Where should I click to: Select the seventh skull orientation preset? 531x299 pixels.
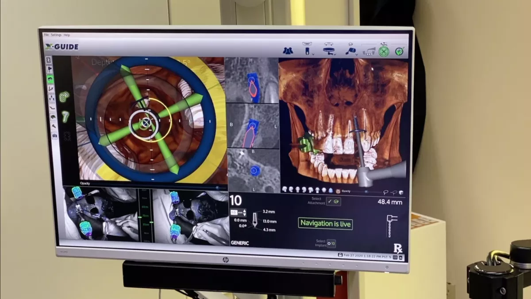click(324, 190)
